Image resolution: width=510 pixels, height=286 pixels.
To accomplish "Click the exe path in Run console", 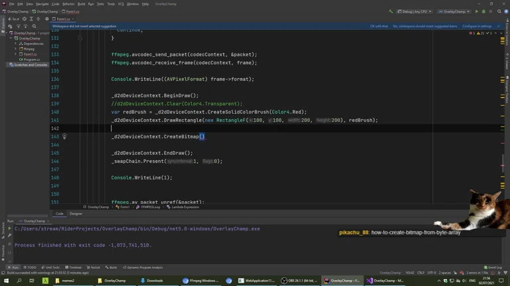I will click(137, 228).
